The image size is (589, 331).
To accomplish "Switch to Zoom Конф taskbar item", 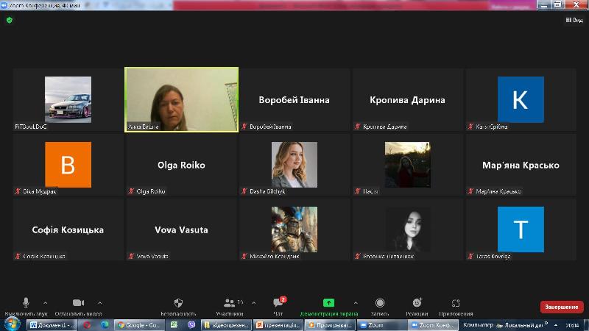I will tap(434, 325).
